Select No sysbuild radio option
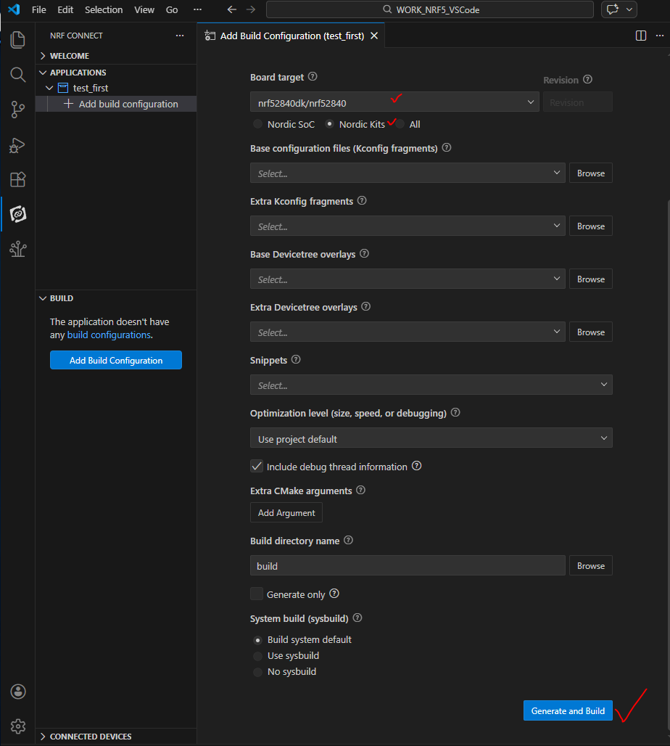The height and width of the screenshot is (746, 670). pos(257,672)
